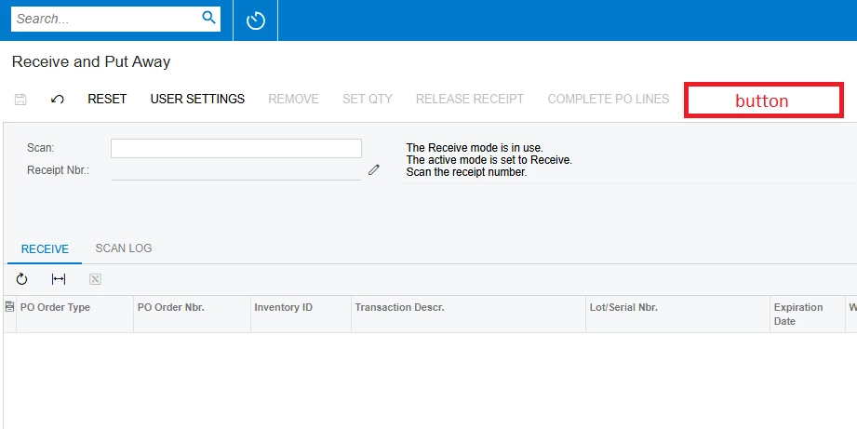This screenshot has height=429, width=857.
Task: Click the PO Order Type column header
Action: click(x=74, y=315)
